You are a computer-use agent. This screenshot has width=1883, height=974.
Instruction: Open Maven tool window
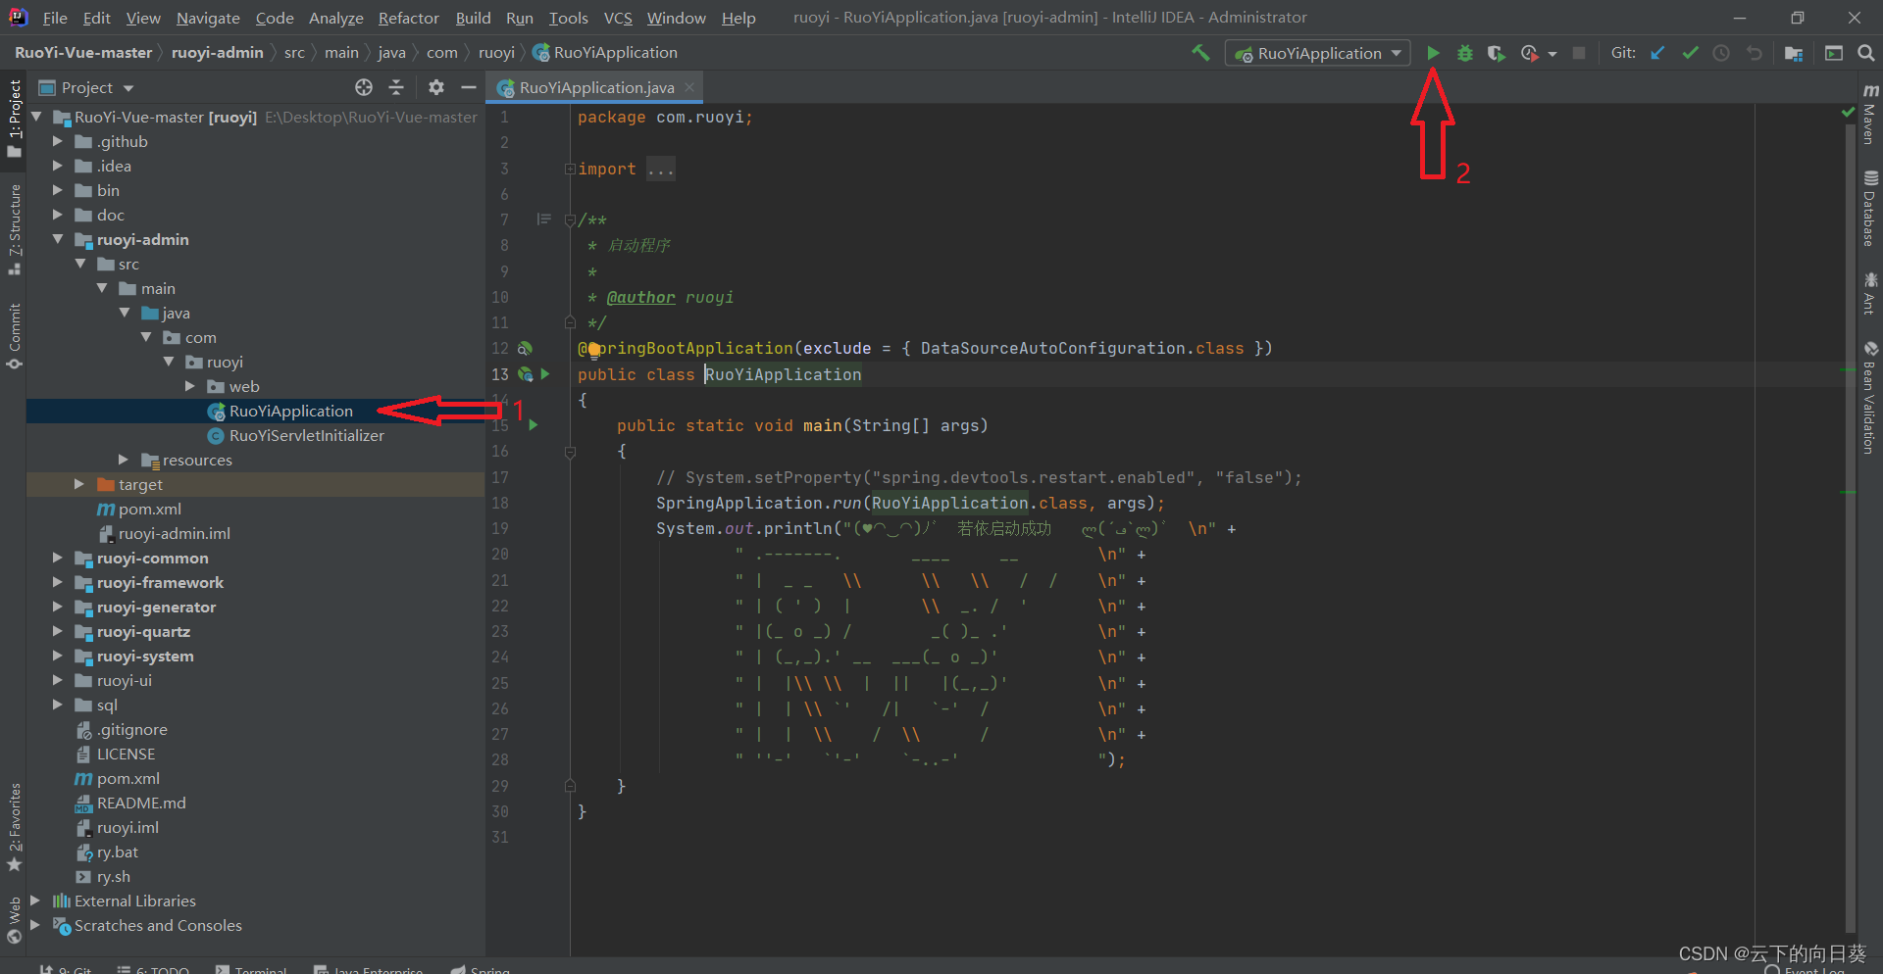pyautogui.click(x=1870, y=115)
